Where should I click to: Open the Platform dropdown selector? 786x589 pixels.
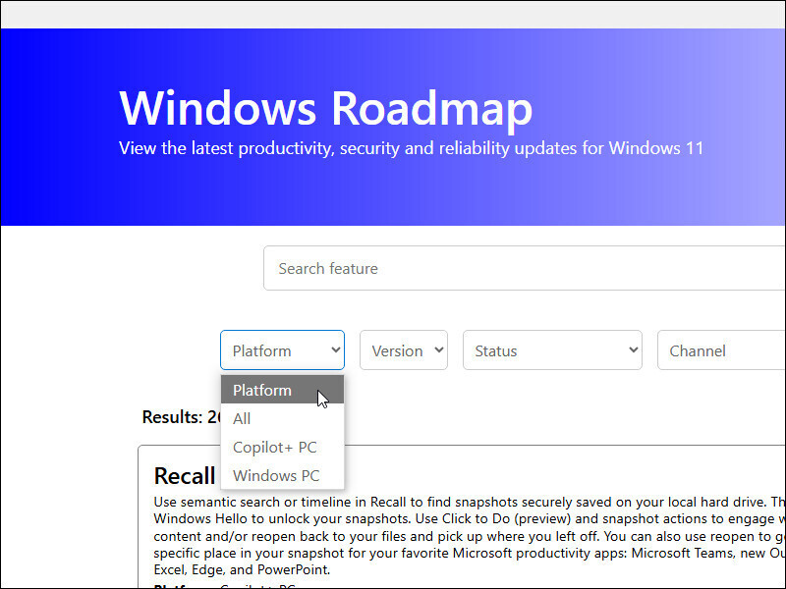tap(282, 350)
